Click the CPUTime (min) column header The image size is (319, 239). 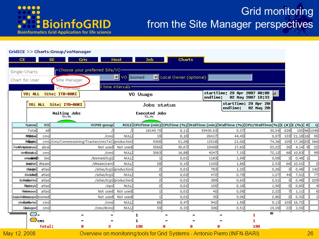[x=147, y=125]
